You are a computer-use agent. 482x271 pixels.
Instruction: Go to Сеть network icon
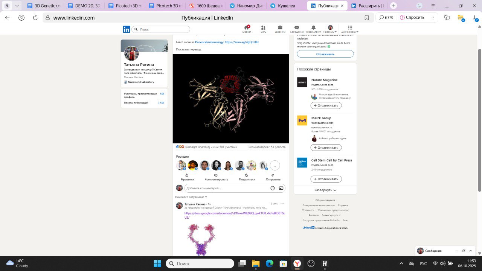point(263,28)
